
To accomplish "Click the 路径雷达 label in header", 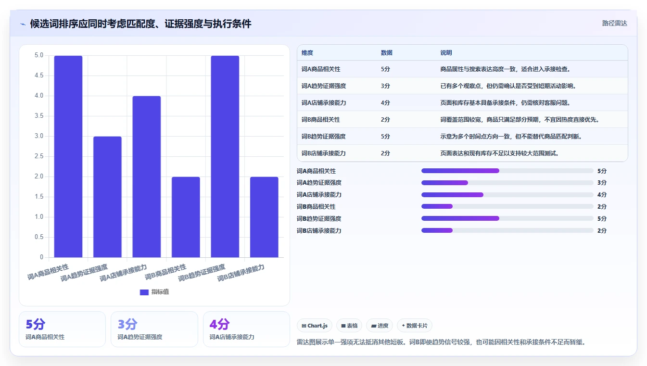I will 615,23.
